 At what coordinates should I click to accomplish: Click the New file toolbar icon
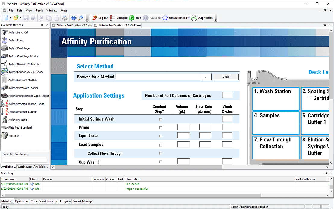(6, 18)
